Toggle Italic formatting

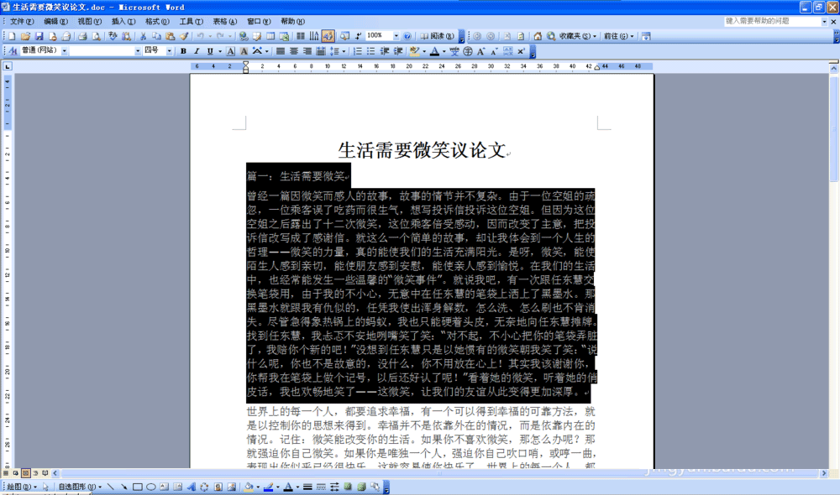click(x=197, y=51)
